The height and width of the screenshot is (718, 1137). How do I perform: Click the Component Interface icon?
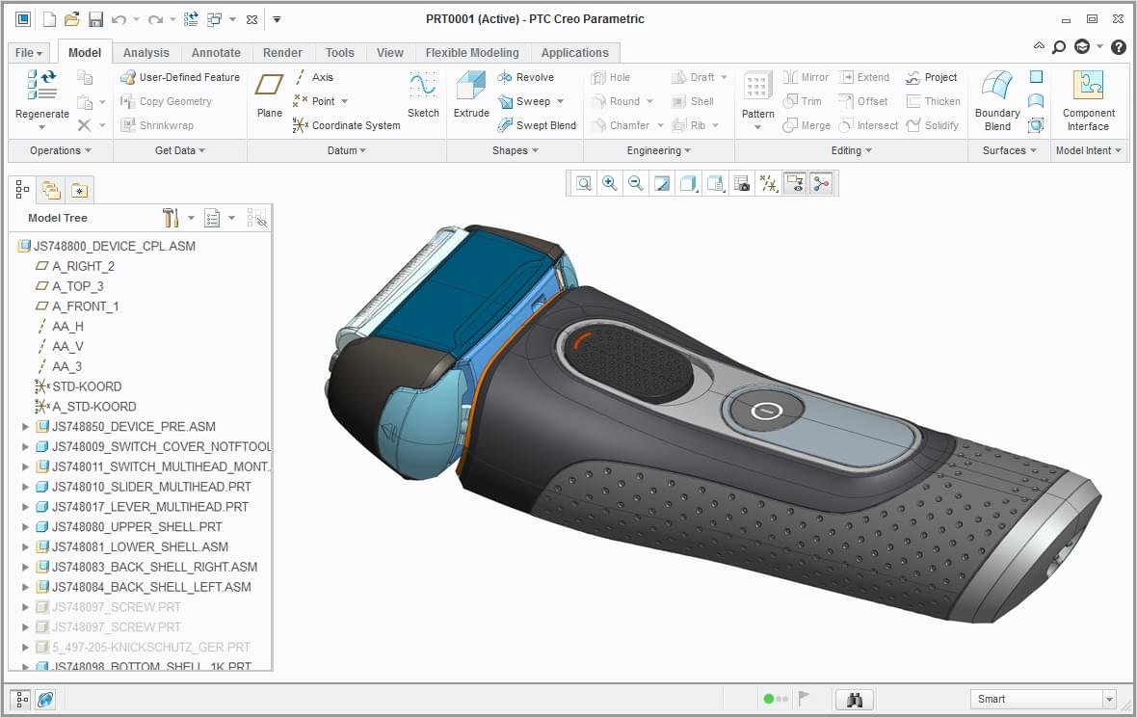(x=1089, y=101)
